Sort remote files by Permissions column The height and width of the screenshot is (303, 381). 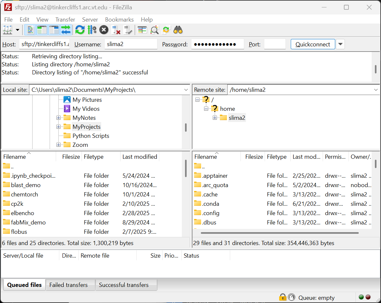pos(336,157)
